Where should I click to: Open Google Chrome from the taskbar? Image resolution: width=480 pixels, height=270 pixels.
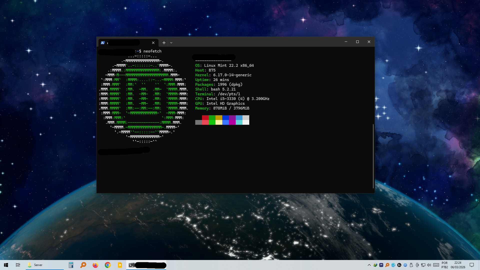(x=108, y=265)
